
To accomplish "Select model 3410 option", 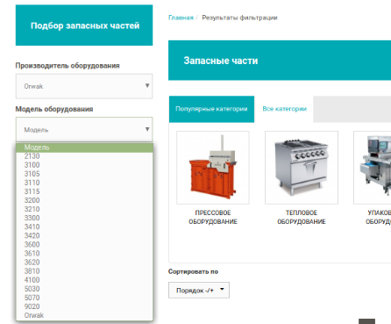I will point(84,227).
